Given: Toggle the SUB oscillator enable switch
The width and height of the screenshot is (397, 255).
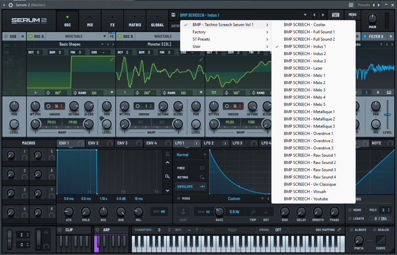Looking at the screenshot, I should point(6,37).
